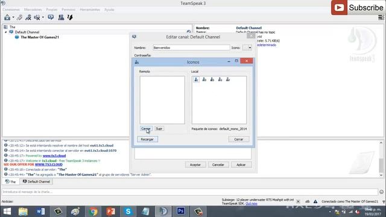The height and width of the screenshot is (217, 386).
Task: Switch to Default Channel chat tab
Action: (x=36, y=181)
